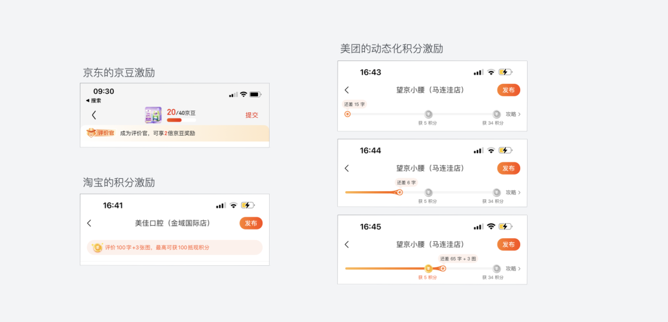Viewport: 668px width, 322px height.
Task: Tap the product thumbnail next to 20/40京豆
Action: 153,115
